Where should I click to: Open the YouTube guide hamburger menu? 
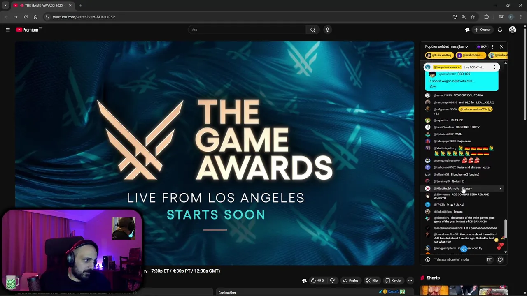coord(7,30)
